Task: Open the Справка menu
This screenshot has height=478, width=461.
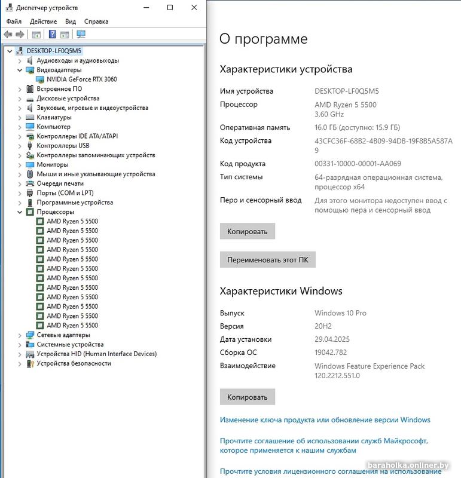Action: point(96,22)
